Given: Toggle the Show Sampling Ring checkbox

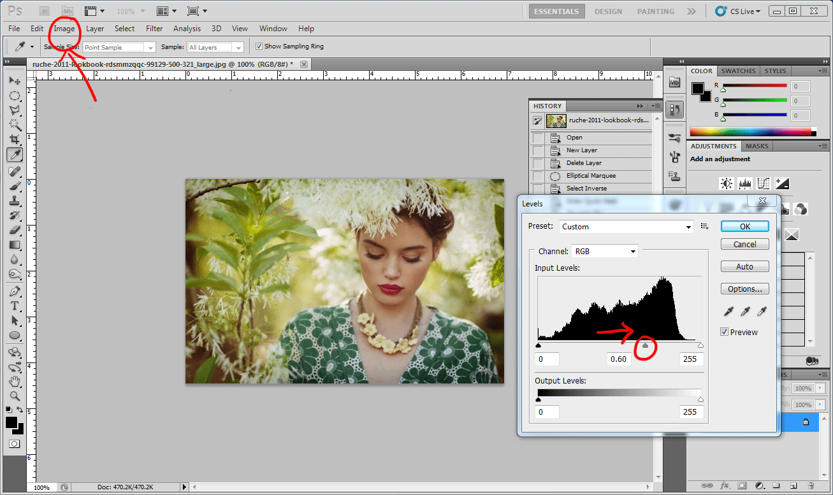Looking at the screenshot, I should [x=259, y=47].
